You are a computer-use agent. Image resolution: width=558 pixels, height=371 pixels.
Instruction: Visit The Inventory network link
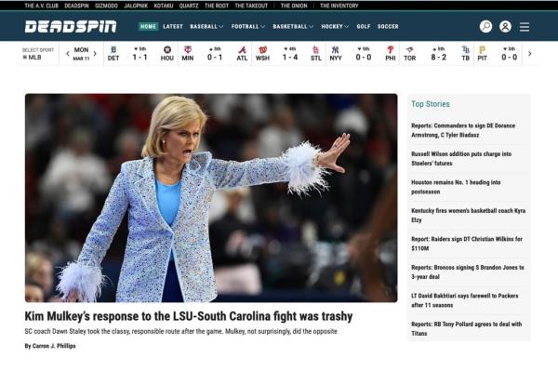tap(339, 6)
